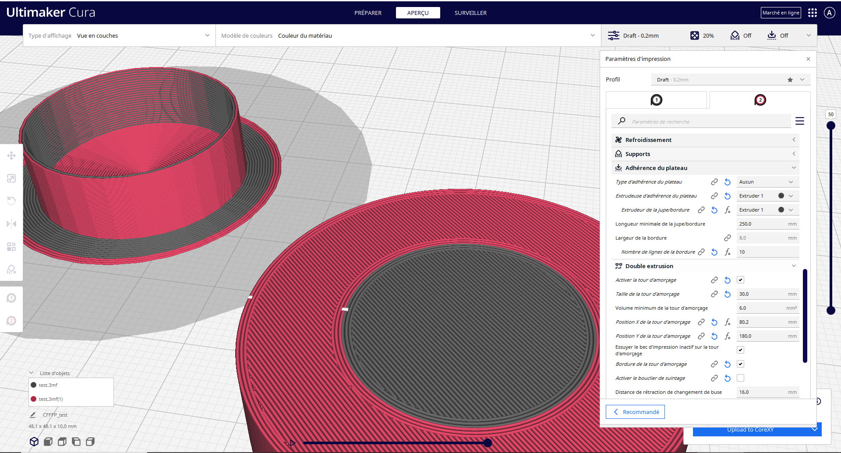The width and height of the screenshot is (841, 453).
Task: Click link icon for Largeur de la bordure
Action: tap(728, 238)
